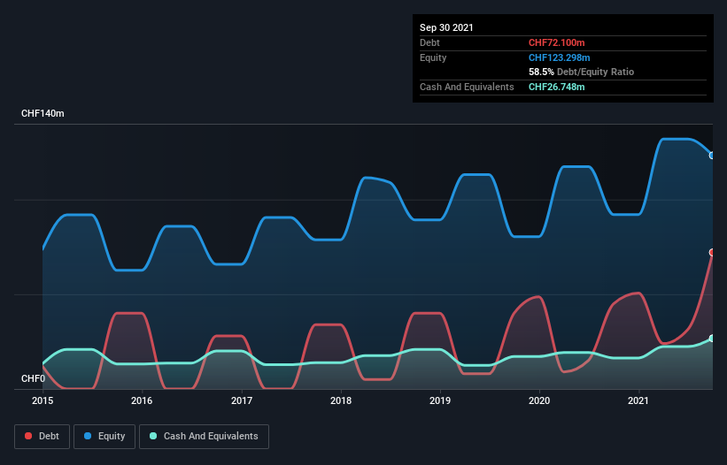Click the CHF140m y-axis label
Viewport: 727px width, 465px height.
(43, 113)
